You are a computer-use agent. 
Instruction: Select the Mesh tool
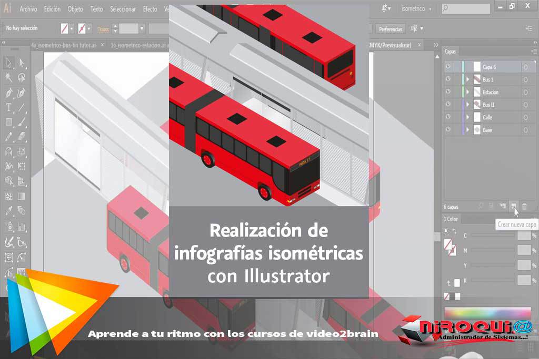click(x=8, y=196)
